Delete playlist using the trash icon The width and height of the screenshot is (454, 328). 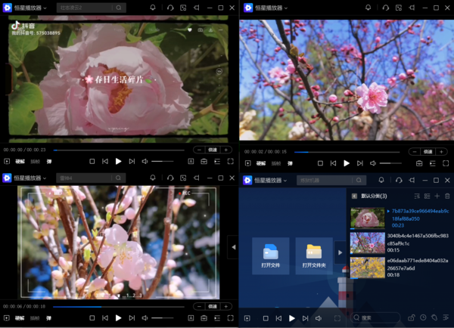447,196
